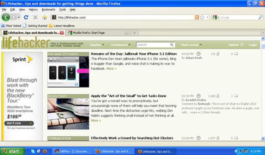Image resolution: width=265 pixels, height=155 pixels.
Task: Click the RSS feed icon in address bar
Action: pos(197,17)
